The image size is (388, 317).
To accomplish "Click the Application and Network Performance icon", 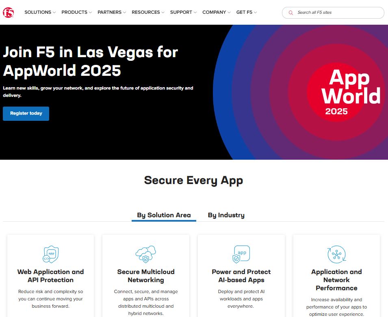I will pos(336,254).
